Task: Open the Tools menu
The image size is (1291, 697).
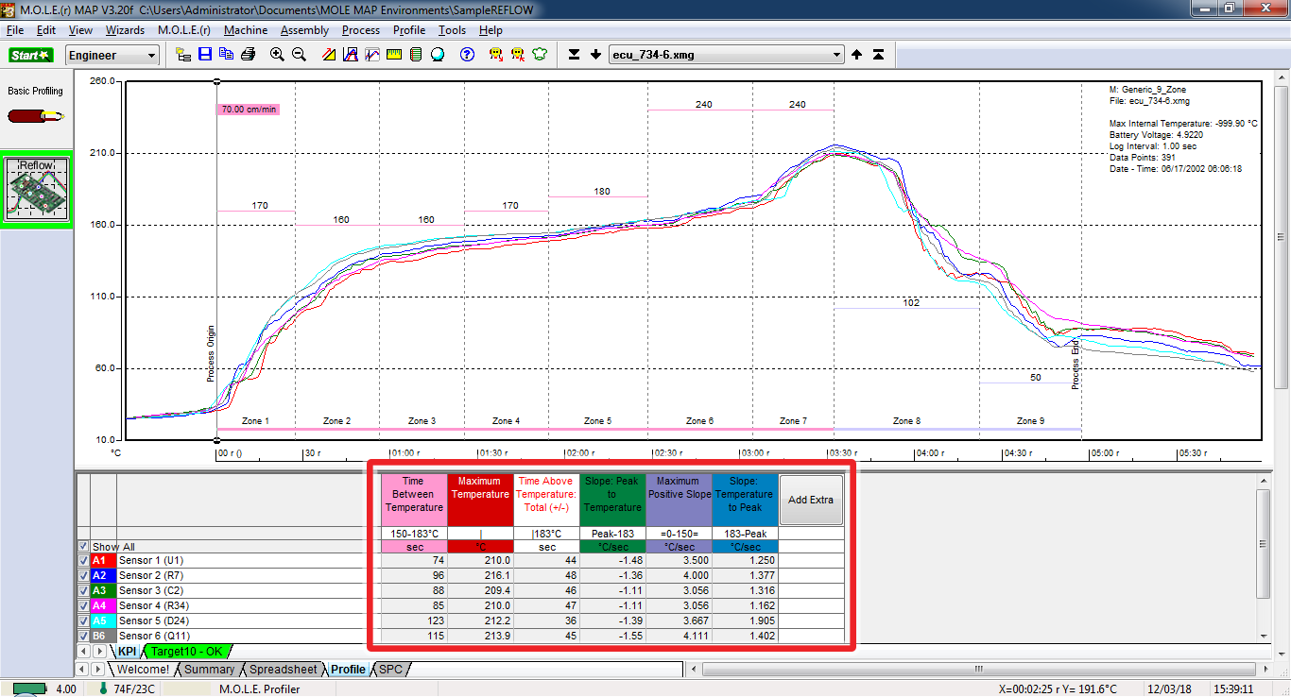Action: click(452, 30)
